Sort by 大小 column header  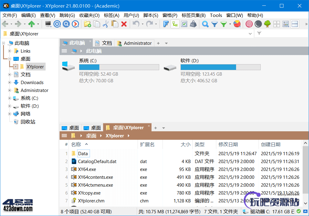(x=185, y=145)
